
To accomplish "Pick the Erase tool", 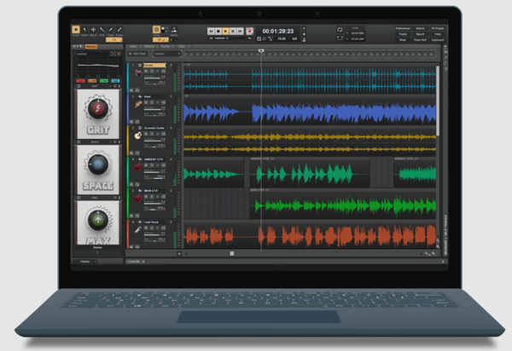I will tap(119, 30).
